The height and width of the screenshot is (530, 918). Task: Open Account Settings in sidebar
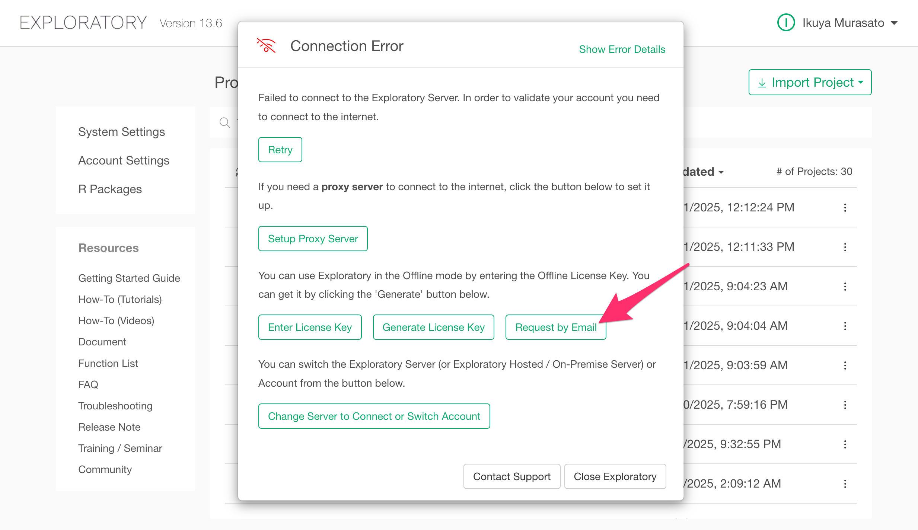point(124,160)
